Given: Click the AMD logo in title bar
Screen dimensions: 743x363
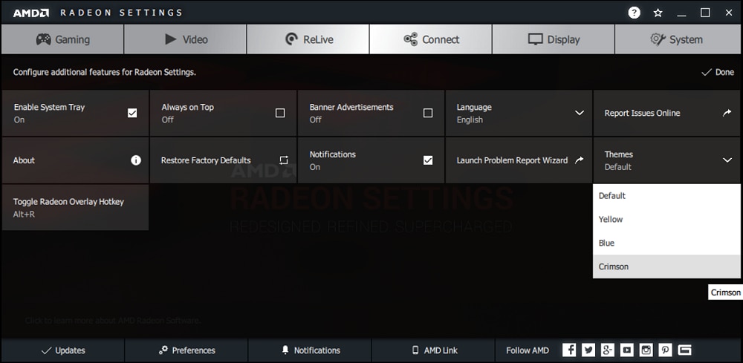Looking at the screenshot, I should pos(30,13).
